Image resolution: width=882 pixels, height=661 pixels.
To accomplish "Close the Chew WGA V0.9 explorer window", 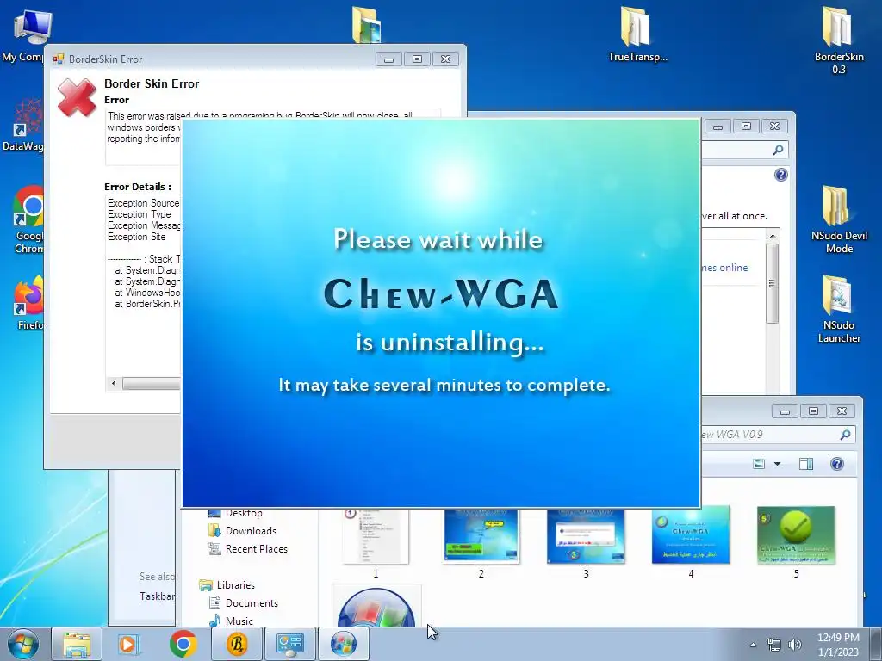I will (x=842, y=411).
